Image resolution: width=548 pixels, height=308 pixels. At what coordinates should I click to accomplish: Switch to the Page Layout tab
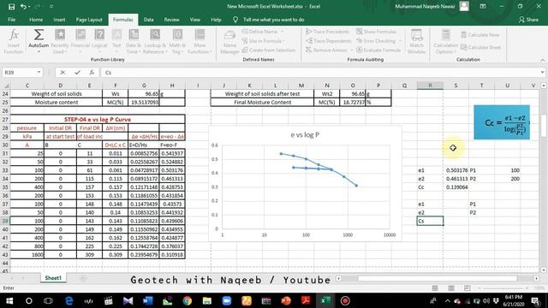(x=89, y=20)
